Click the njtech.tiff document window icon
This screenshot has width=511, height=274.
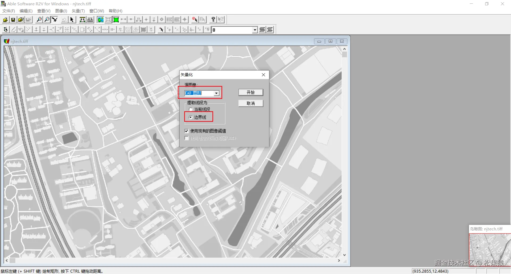pos(7,41)
